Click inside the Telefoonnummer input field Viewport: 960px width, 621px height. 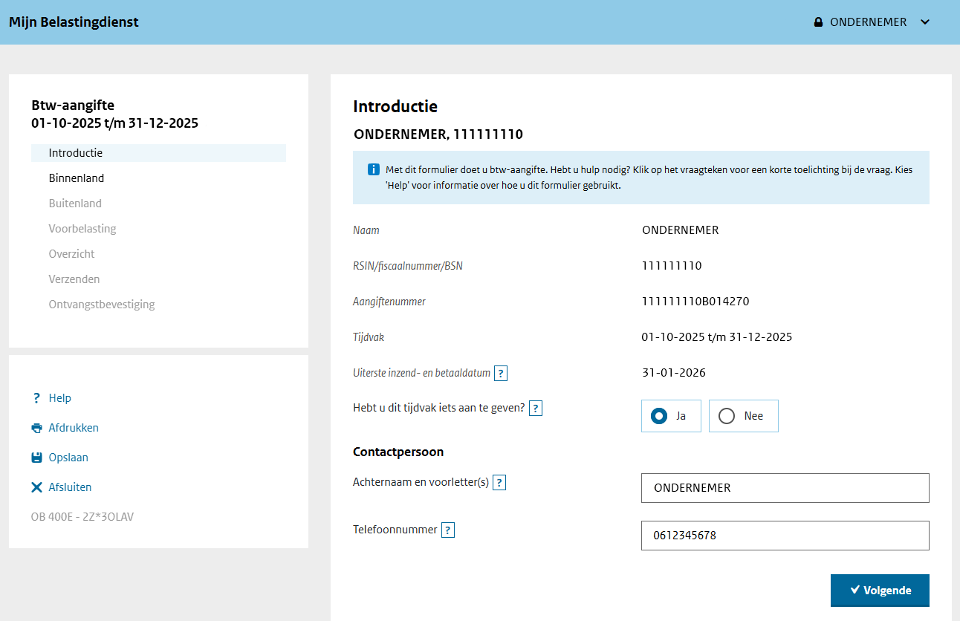[785, 536]
